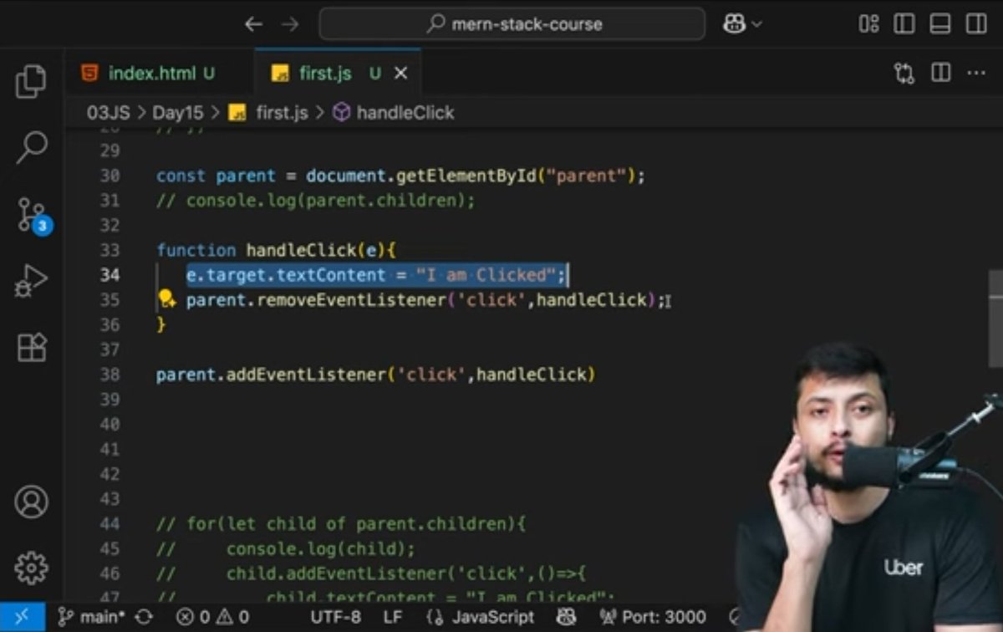The height and width of the screenshot is (632, 1003).
Task: Open the Search view in activity bar
Action: (x=31, y=148)
